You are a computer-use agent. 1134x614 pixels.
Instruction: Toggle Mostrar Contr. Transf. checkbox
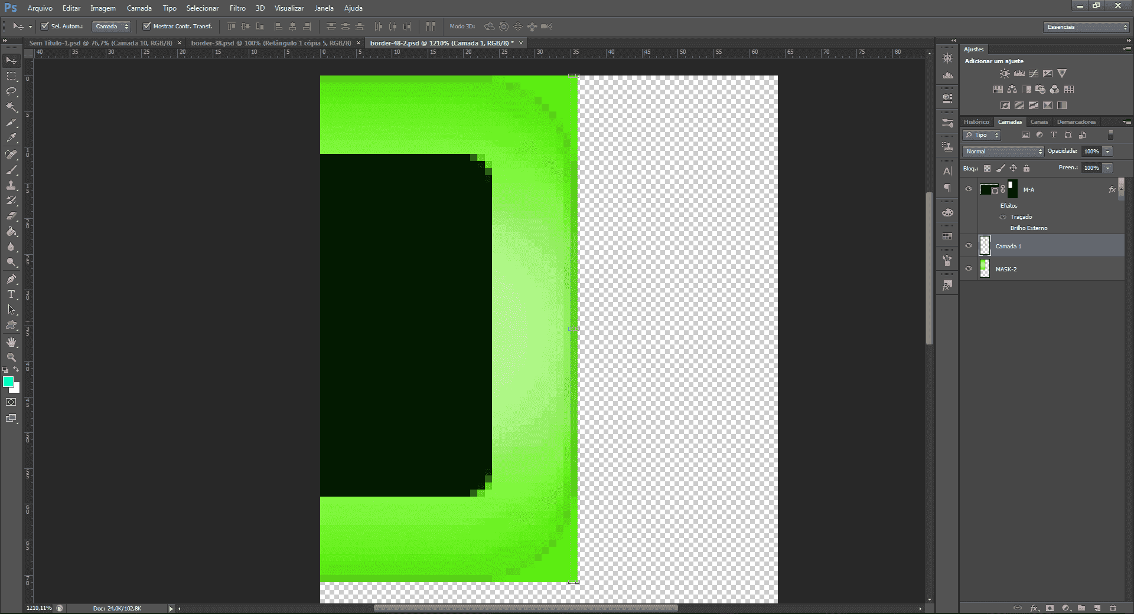coord(146,26)
